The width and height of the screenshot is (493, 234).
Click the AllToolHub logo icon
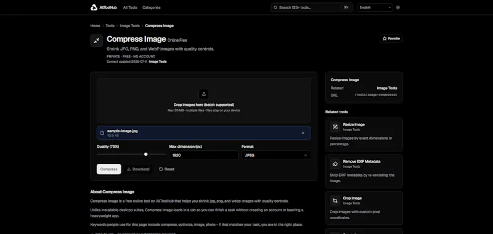click(x=94, y=7)
